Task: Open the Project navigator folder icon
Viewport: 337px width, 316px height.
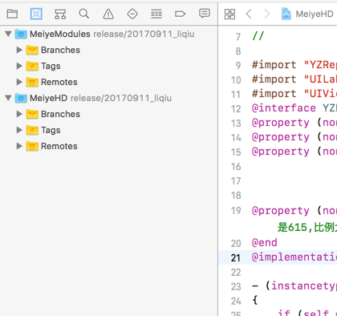Action: [x=12, y=14]
